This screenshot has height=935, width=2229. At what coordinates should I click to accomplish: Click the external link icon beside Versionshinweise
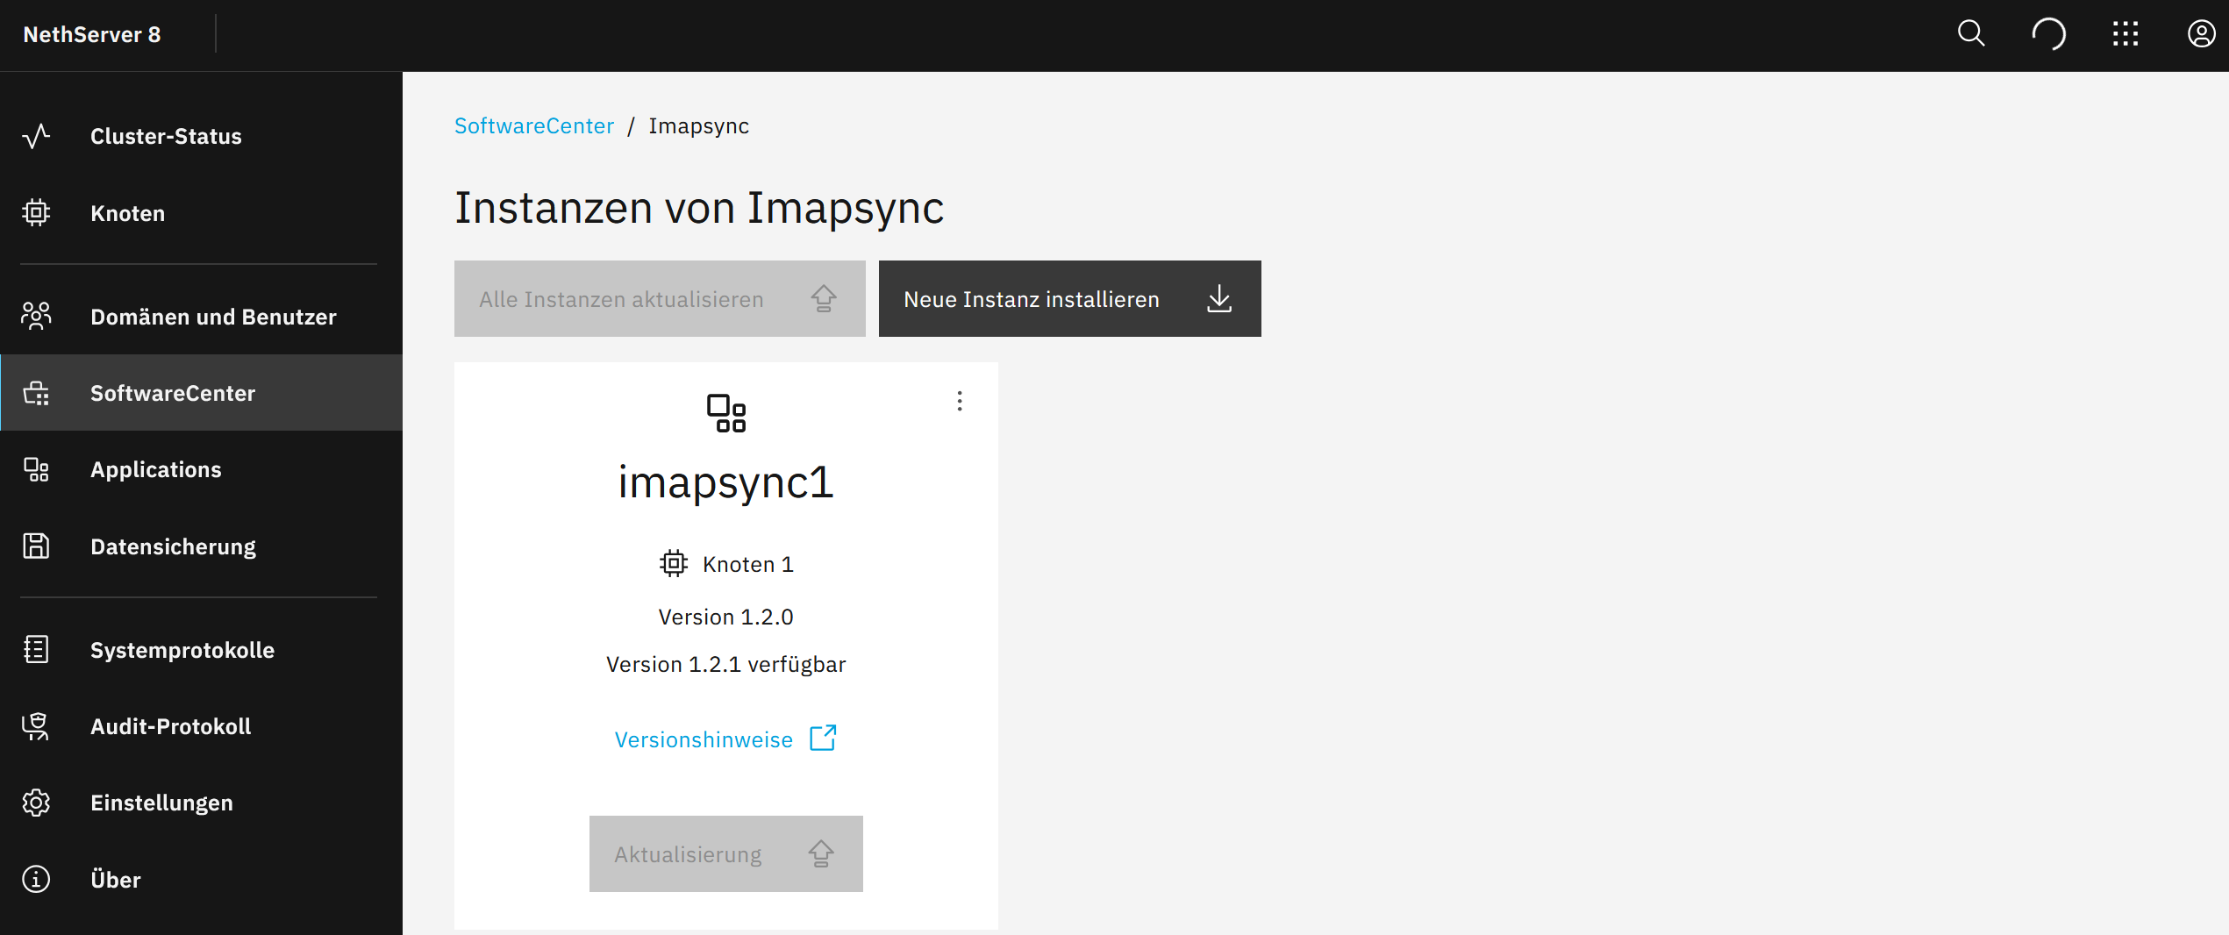[x=823, y=739]
